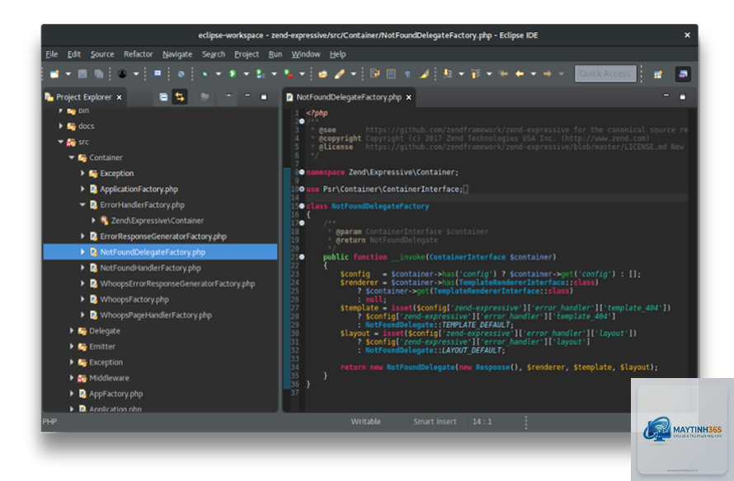Select WhoopsFactory.php in the tree
734x481 pixels.
pos(134,299)
